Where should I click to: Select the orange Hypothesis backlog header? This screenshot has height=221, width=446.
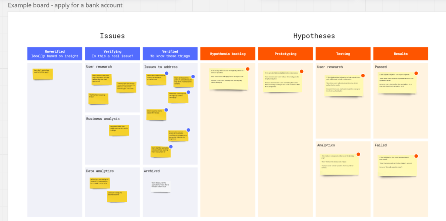point(228,54)
